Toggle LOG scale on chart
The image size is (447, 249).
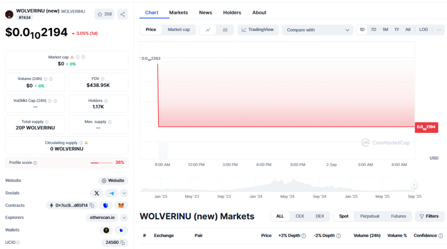pyautogui.click(x=423, y=30)
